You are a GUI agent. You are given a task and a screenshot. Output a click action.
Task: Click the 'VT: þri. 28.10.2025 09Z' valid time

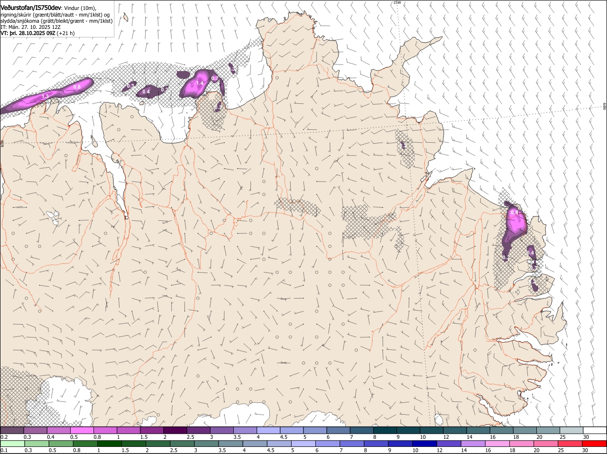(x=28, y=33)
